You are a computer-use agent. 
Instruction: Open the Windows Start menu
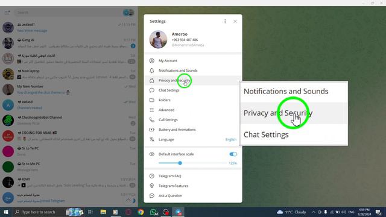click(6, 212)
